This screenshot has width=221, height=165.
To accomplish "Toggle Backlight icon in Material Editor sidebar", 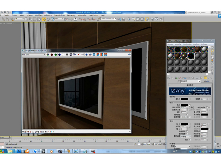I will tap(212, 51).
